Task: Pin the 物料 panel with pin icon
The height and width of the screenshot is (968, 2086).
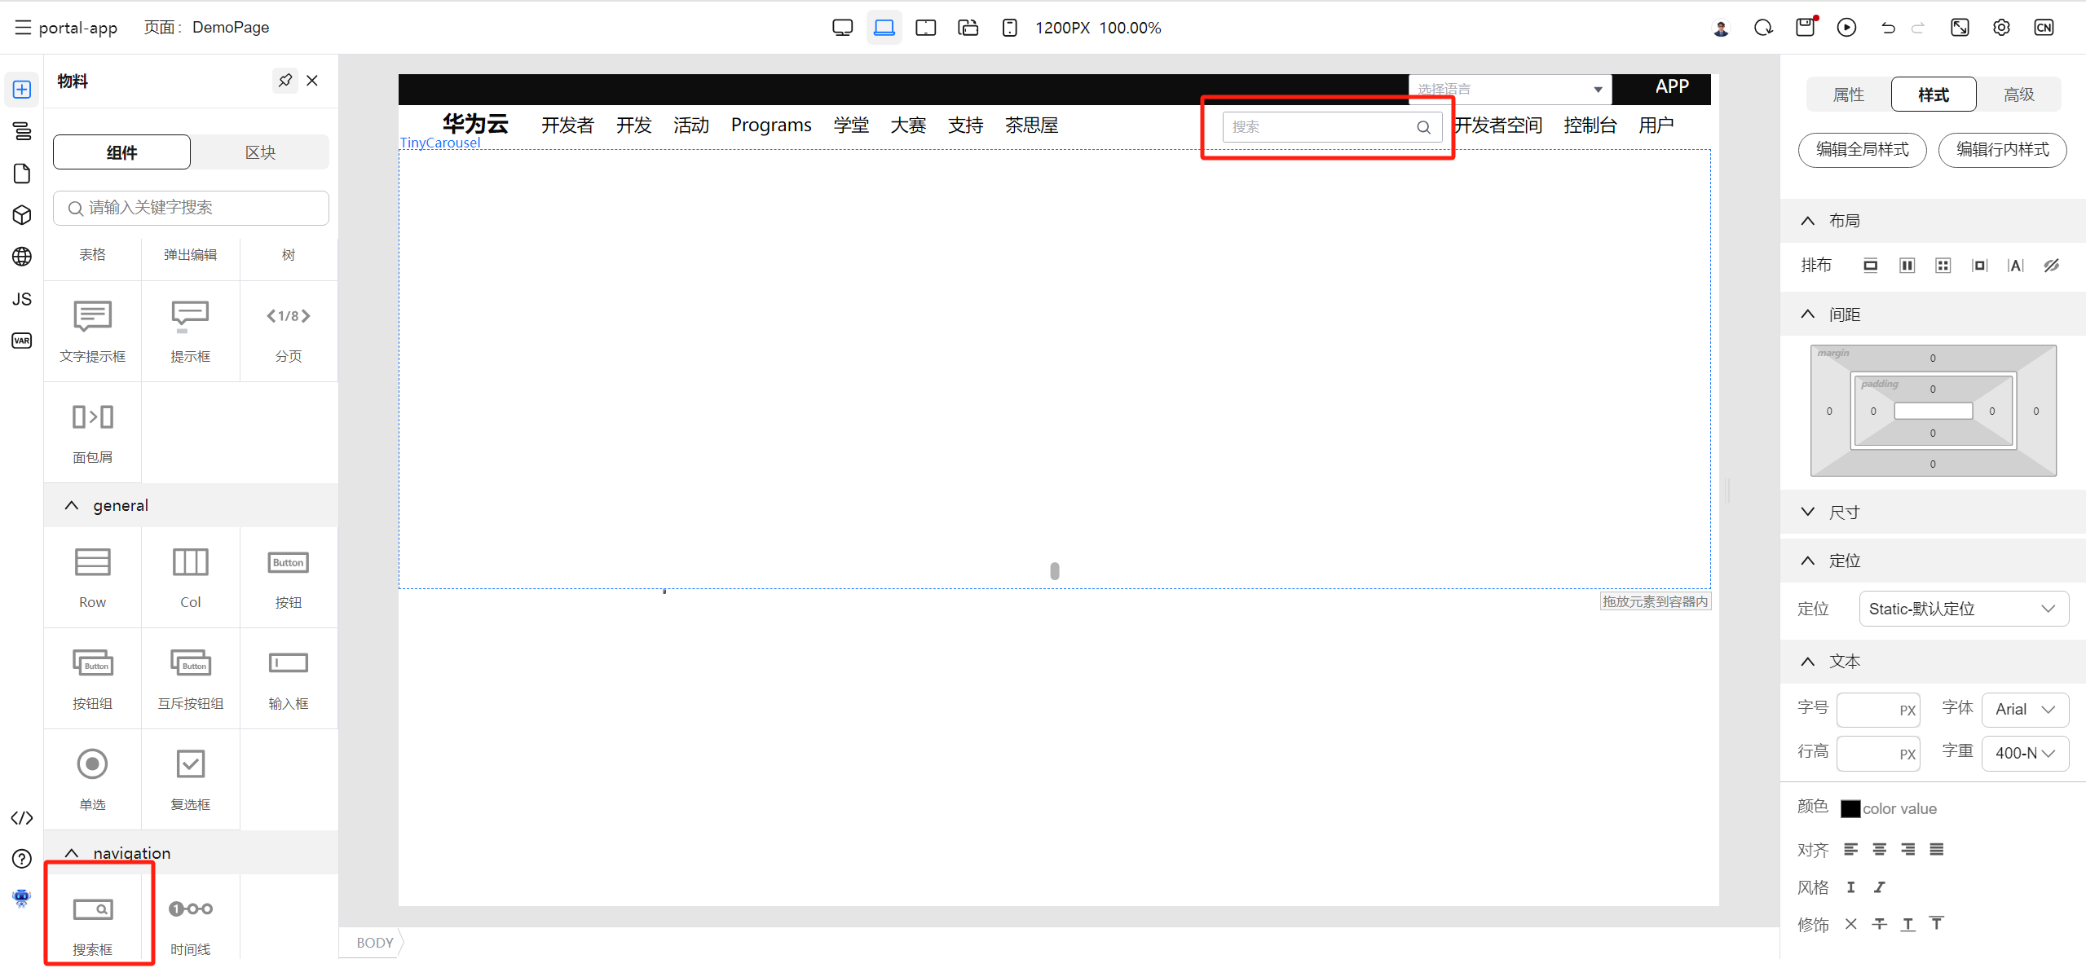Action: point(284,81)
